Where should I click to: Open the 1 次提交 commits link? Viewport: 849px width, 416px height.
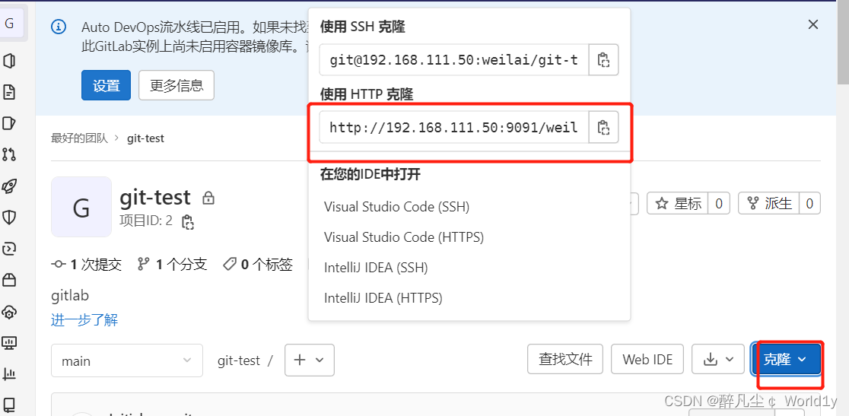coord(86,264)
